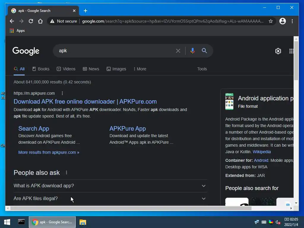304x228 pixels.
Task: Open Chrome three-dot menu
Action: pos(292,21)
